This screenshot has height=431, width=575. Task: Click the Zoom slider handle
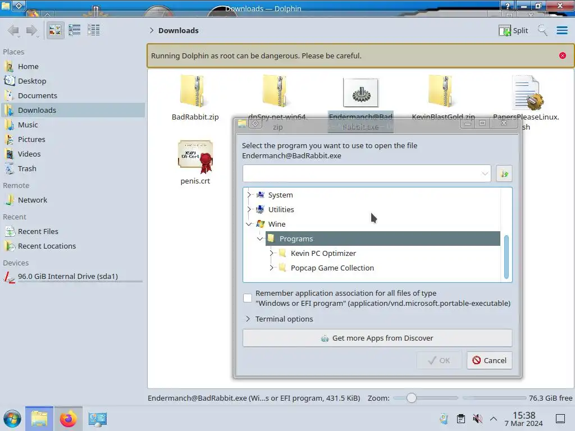point(412,398)
